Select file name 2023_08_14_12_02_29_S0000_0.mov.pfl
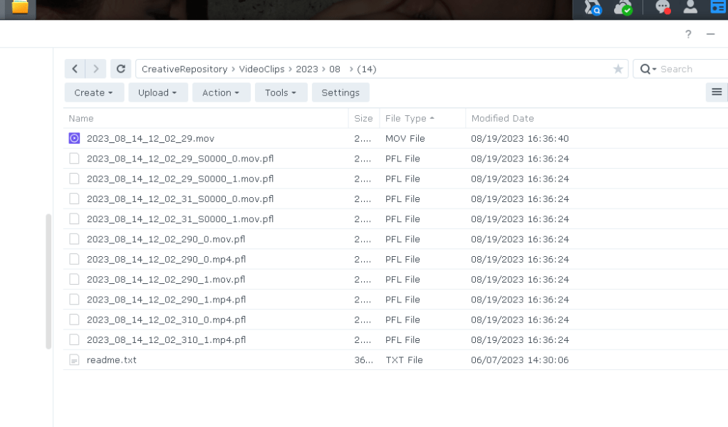 pos(180,159)
